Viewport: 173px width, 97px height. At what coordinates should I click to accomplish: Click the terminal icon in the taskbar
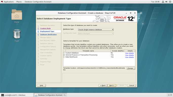point(3,95)
